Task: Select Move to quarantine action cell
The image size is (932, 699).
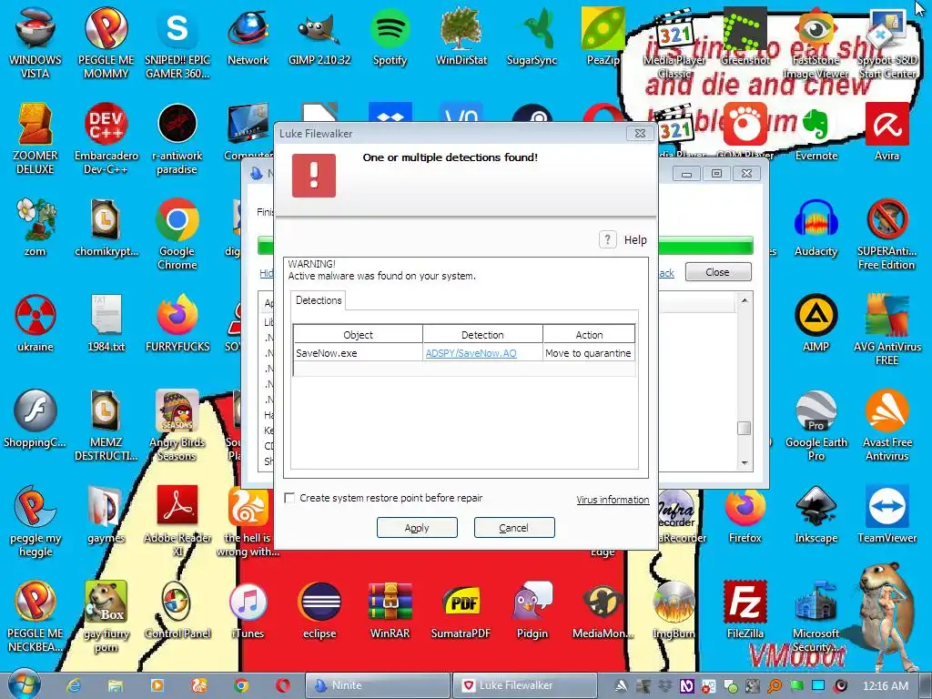Action: coord(589,353)
